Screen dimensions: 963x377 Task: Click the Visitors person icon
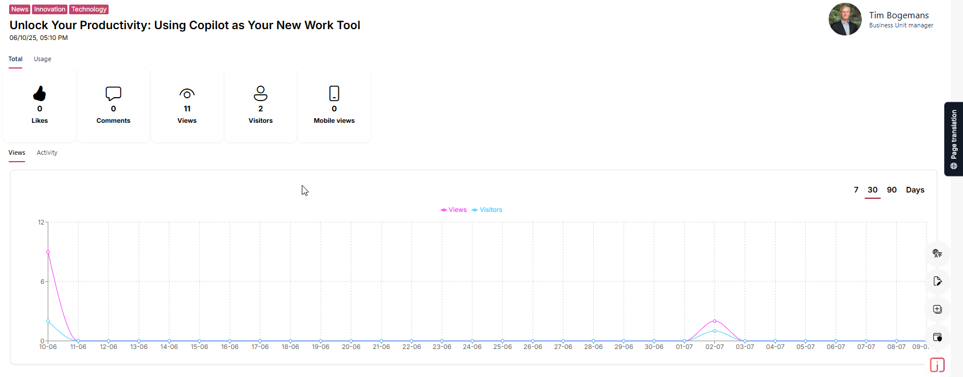click(x=261, y=93)
